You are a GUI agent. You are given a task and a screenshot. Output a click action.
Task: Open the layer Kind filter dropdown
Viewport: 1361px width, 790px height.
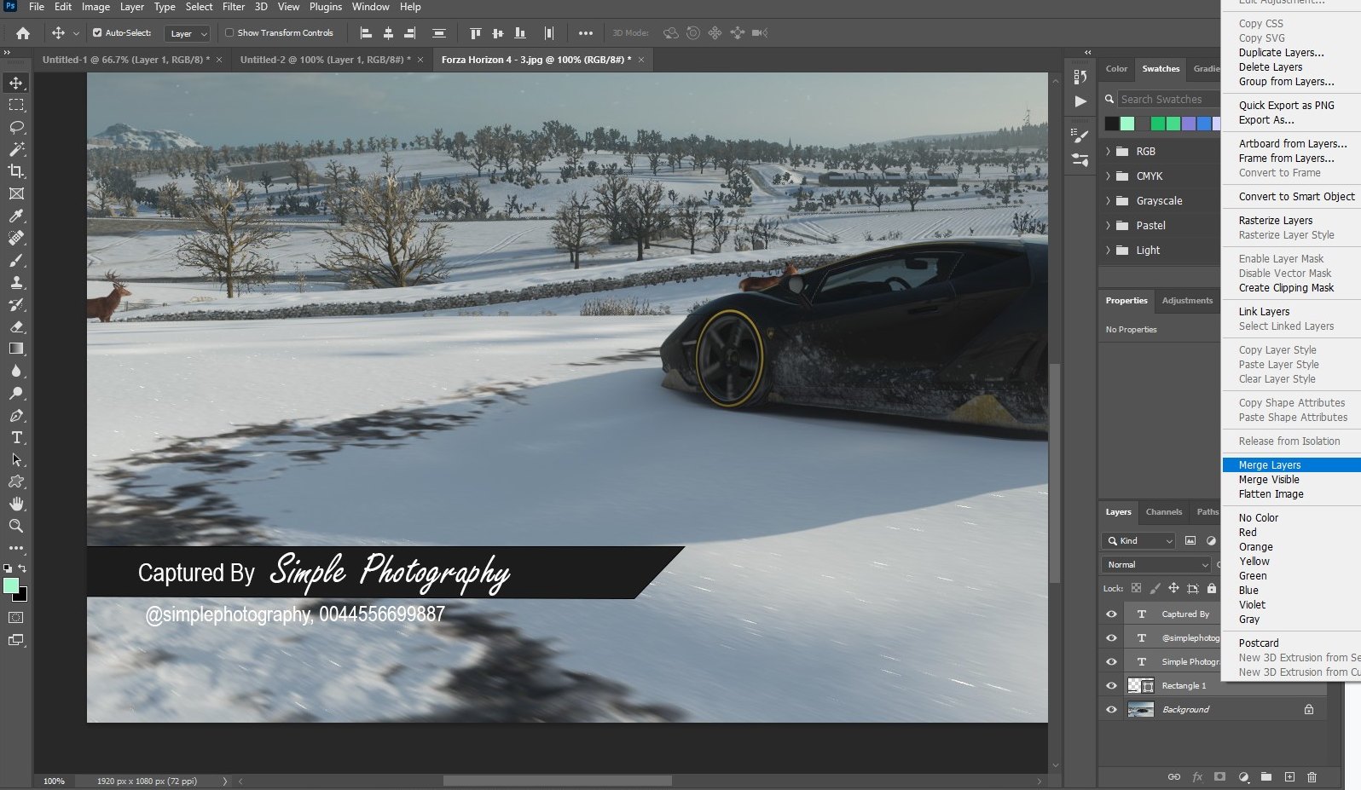click(1138, 540)
